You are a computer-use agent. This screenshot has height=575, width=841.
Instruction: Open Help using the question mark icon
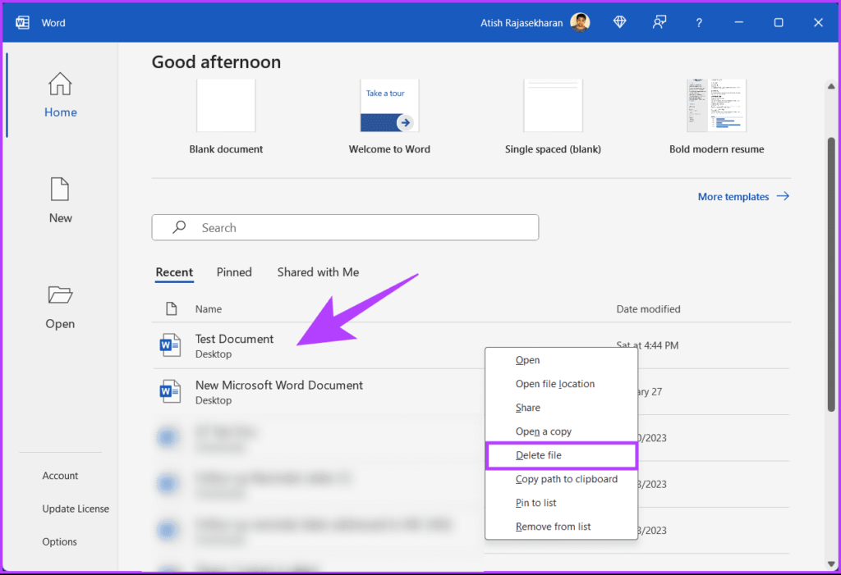(698, 22)
